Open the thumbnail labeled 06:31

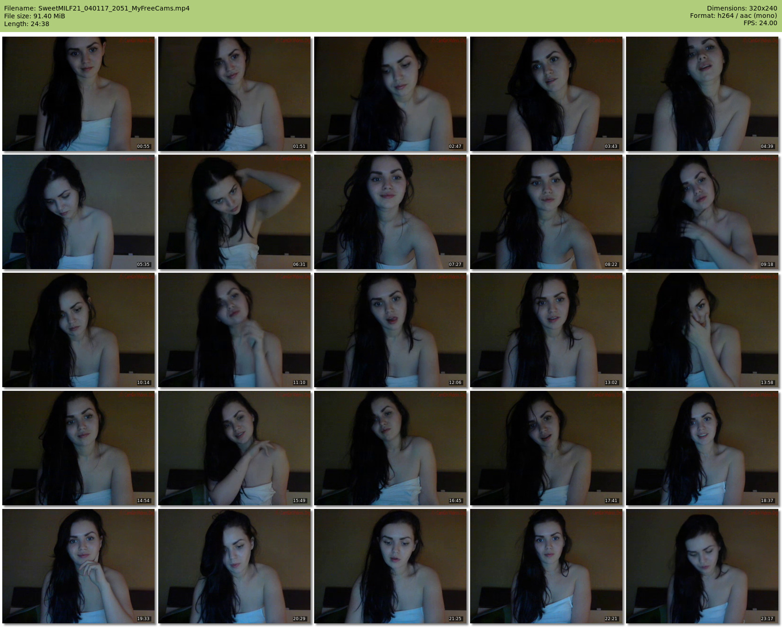(x=235, y=212)
